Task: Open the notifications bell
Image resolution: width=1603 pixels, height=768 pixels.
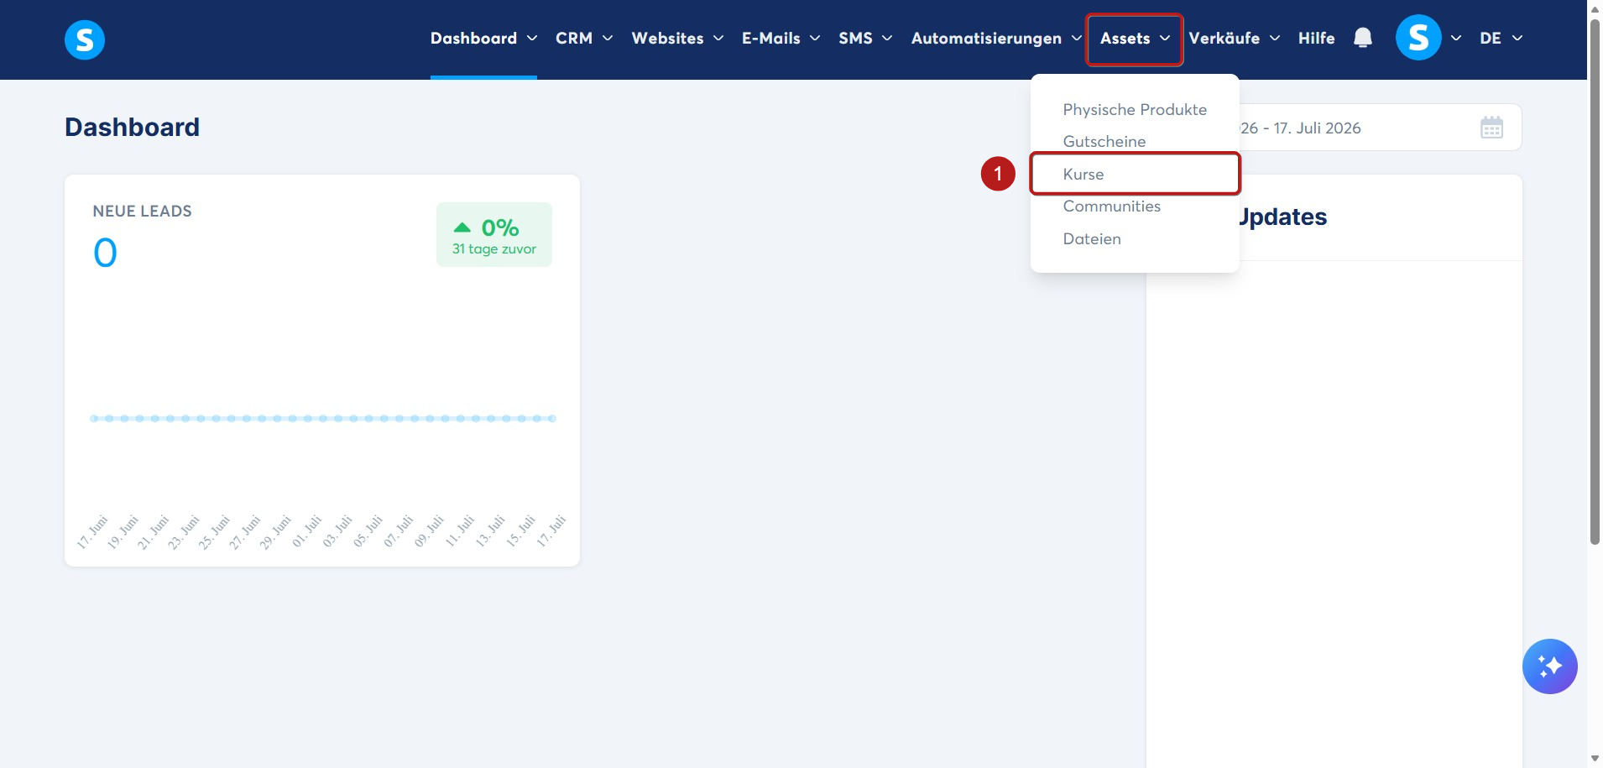Action: 1363,38
